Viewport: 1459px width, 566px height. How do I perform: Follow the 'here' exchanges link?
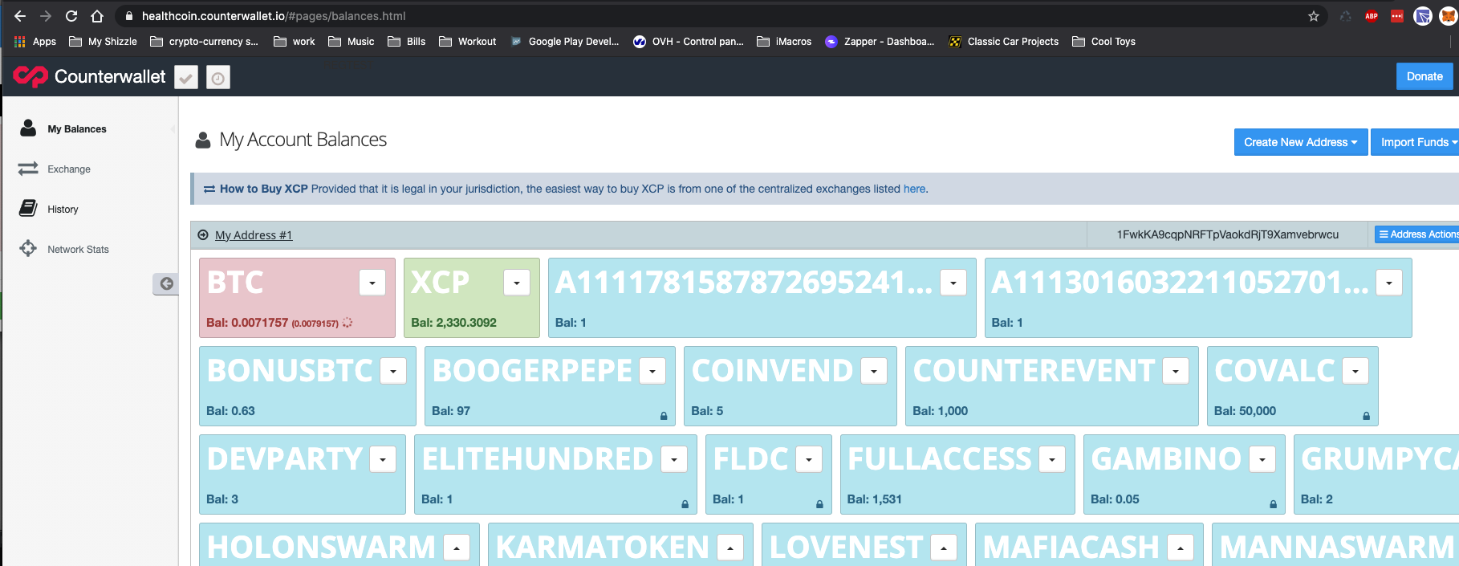[914, 189]
